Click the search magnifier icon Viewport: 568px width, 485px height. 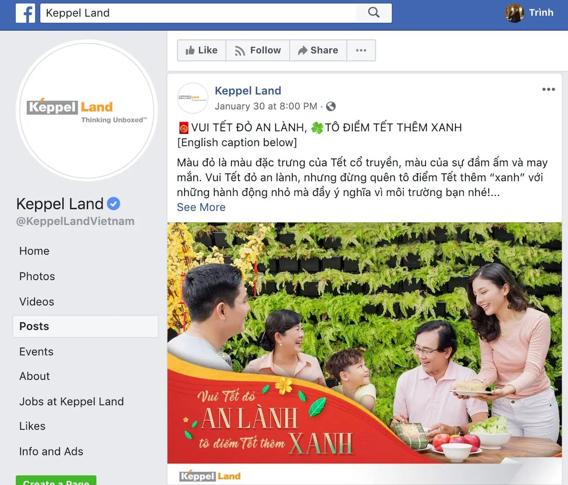click(374, 13)
